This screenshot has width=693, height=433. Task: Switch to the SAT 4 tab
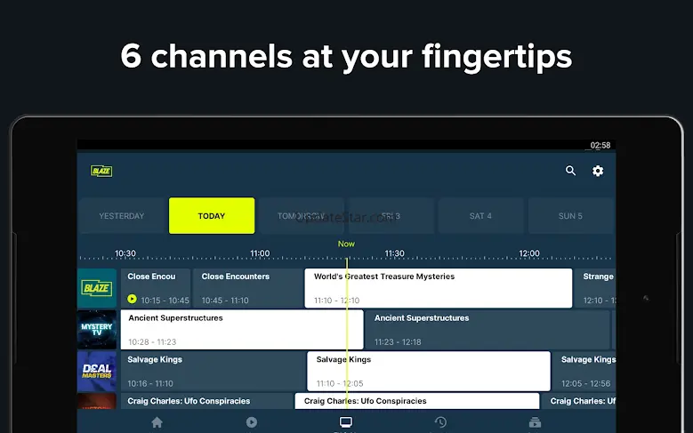pos(481,216)
